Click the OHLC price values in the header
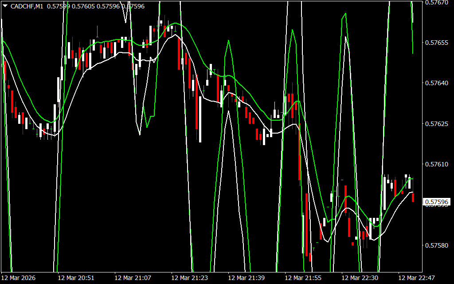Image resolution: width=454 pixels, height=284 pixels. pyautogui.click(x=96, y=6)
